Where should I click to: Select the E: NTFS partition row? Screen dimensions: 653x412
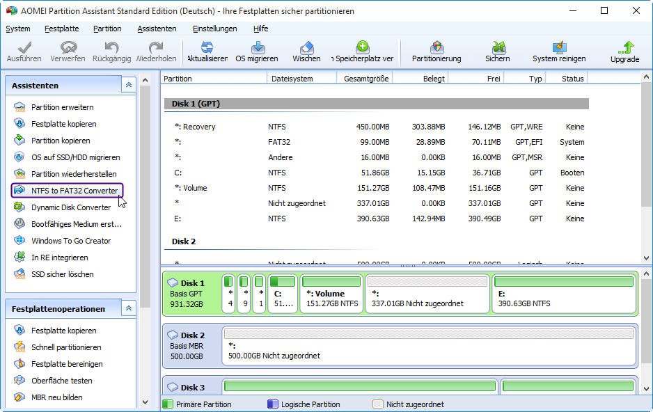pyautogui.click(x=377, y=219)
